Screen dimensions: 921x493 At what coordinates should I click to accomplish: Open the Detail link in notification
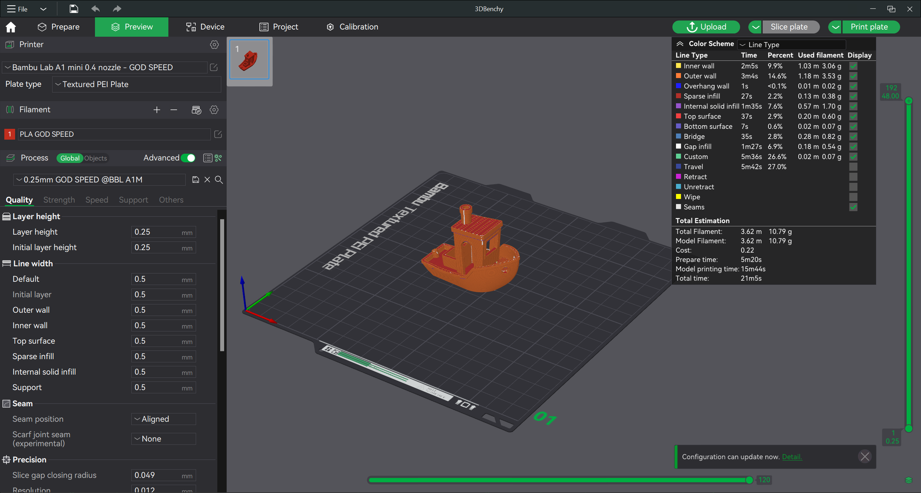tap(792, 457)
